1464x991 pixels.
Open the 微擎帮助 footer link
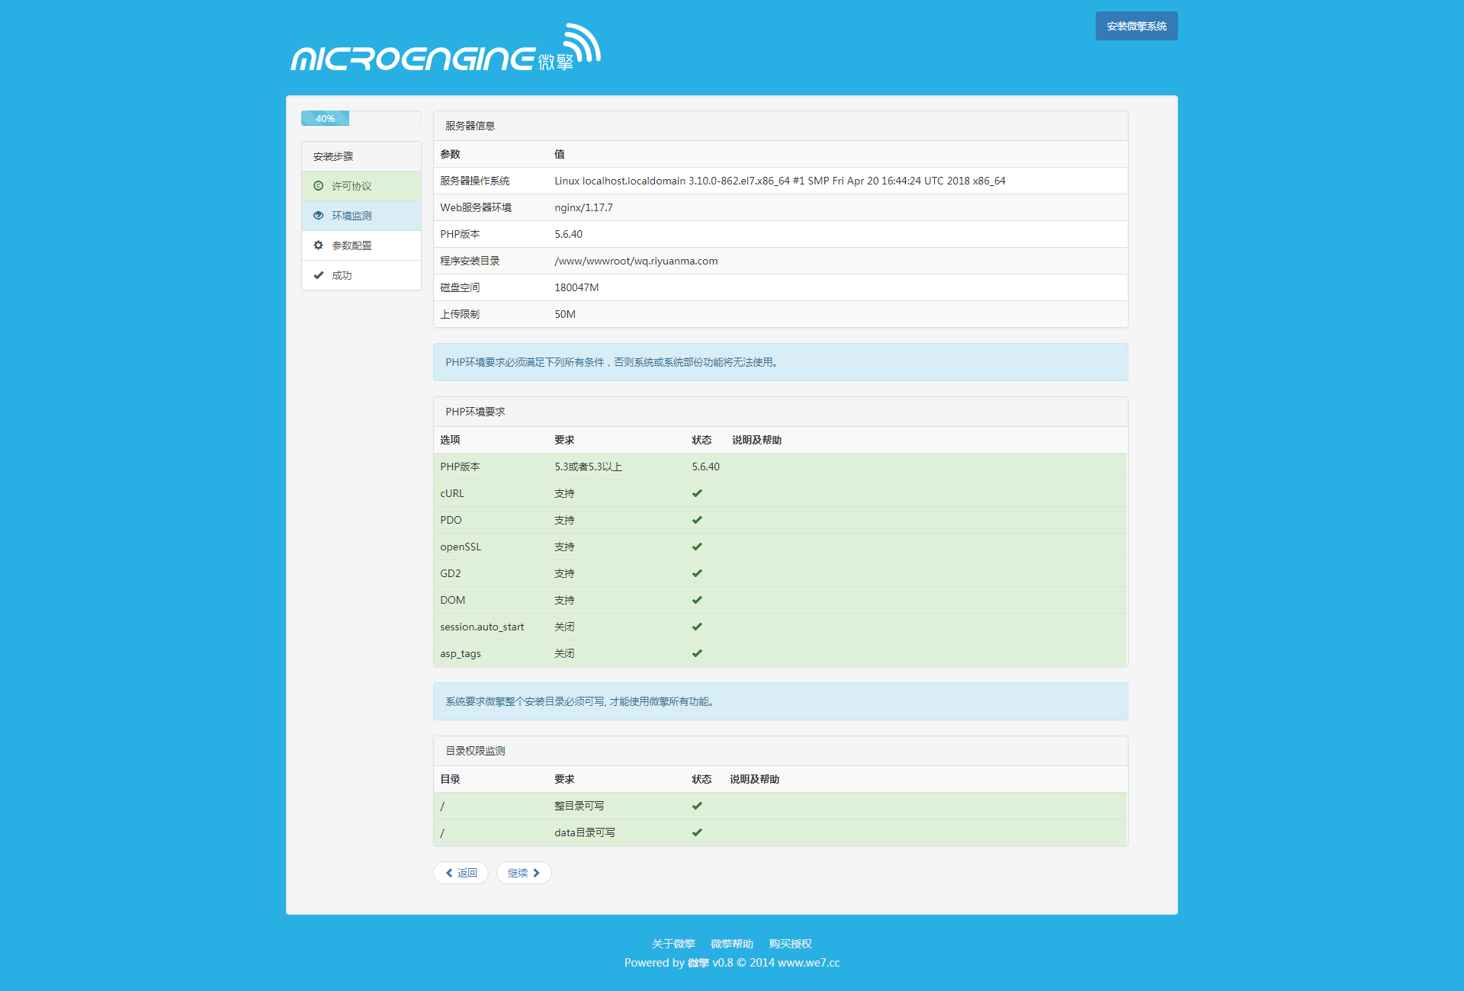[731, 944]
